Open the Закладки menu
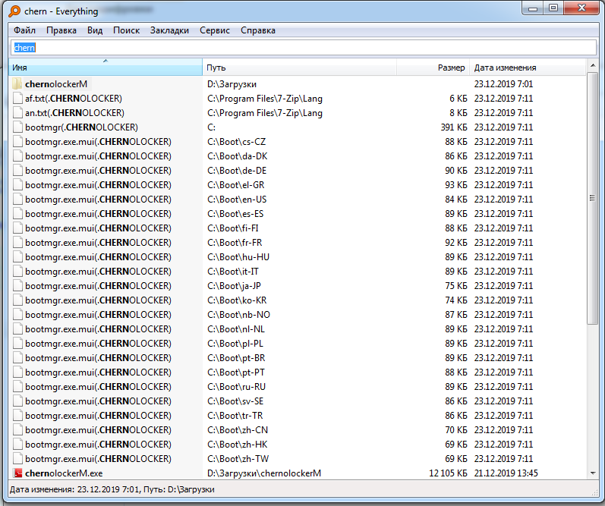Viewport: 605px width, 506px height. pos(169,30)
